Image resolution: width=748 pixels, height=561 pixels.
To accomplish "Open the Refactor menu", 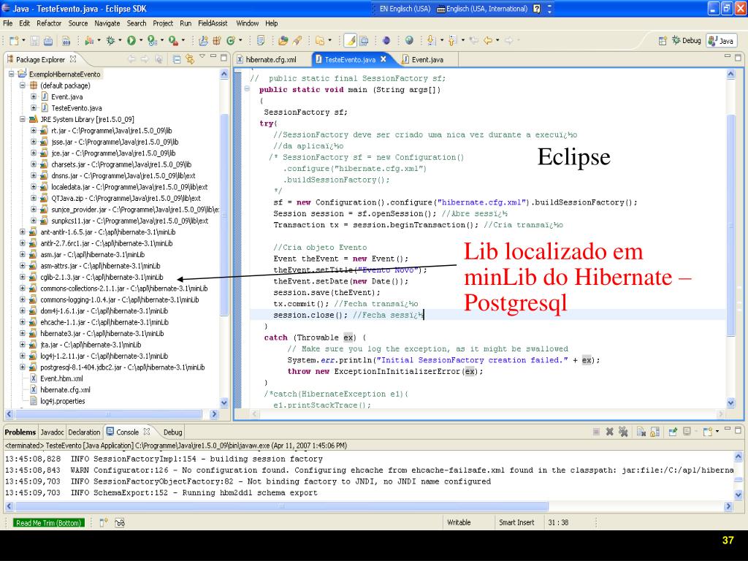I will point(49,23).
